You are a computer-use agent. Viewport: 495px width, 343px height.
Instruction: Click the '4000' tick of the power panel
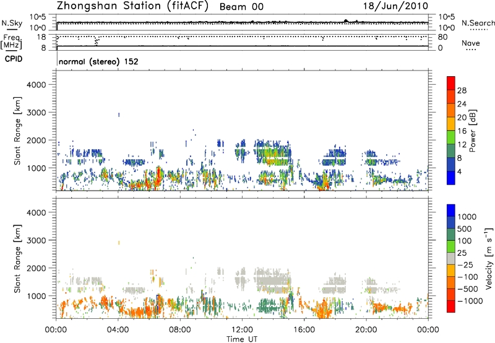point(36,85)
